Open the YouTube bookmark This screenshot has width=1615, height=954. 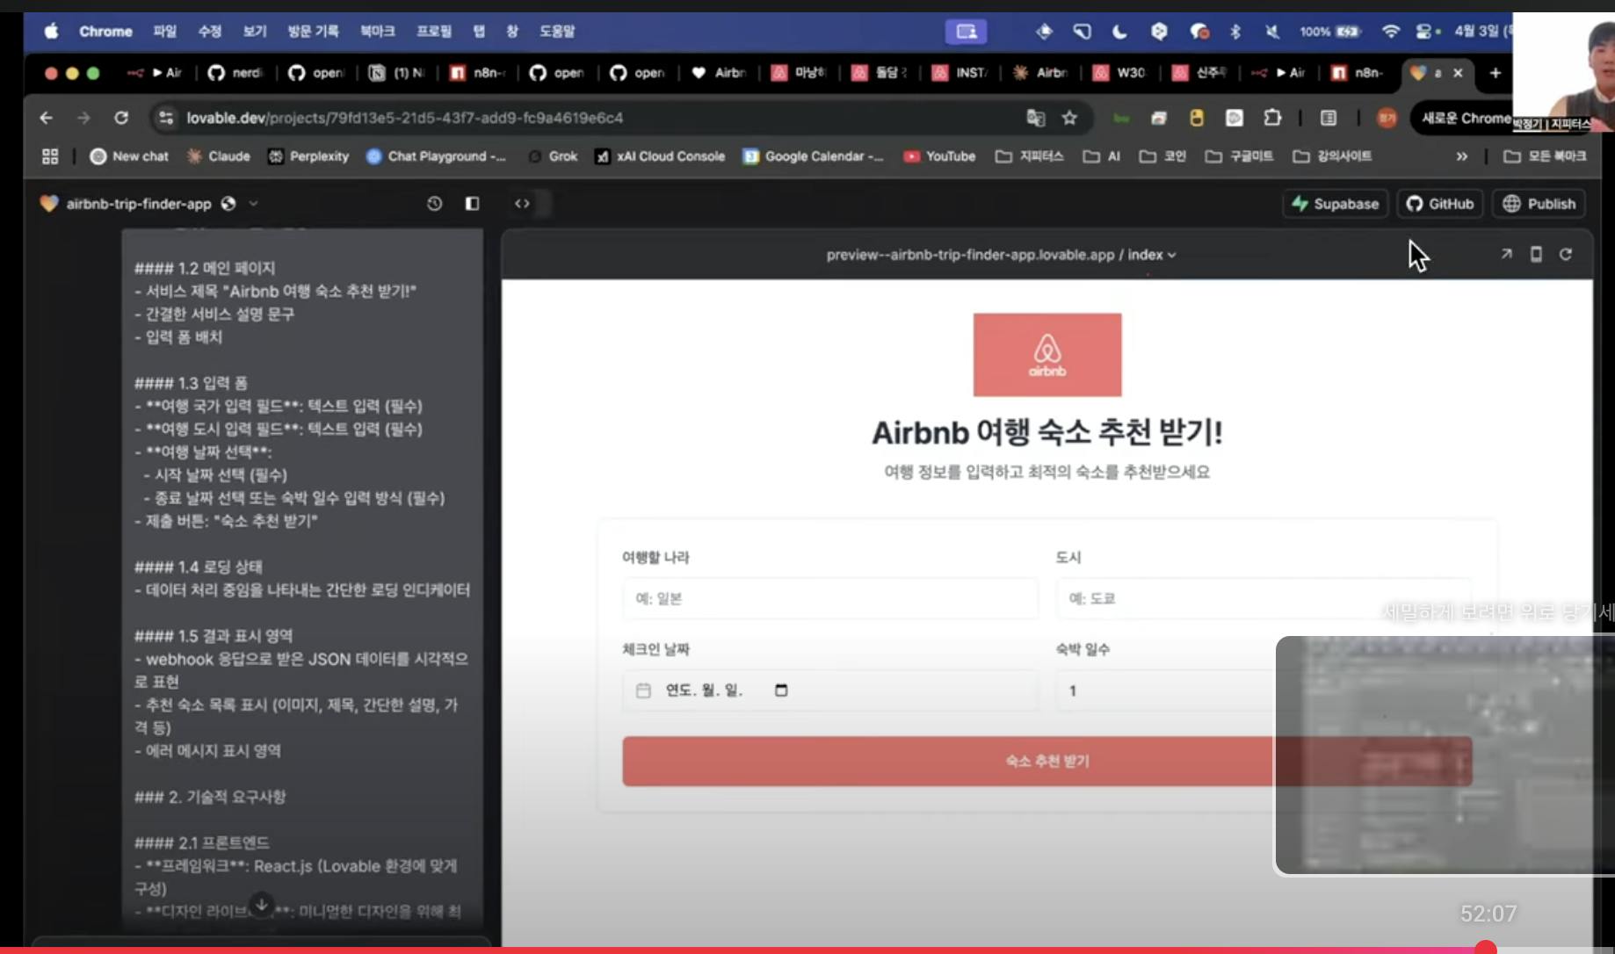939,156
